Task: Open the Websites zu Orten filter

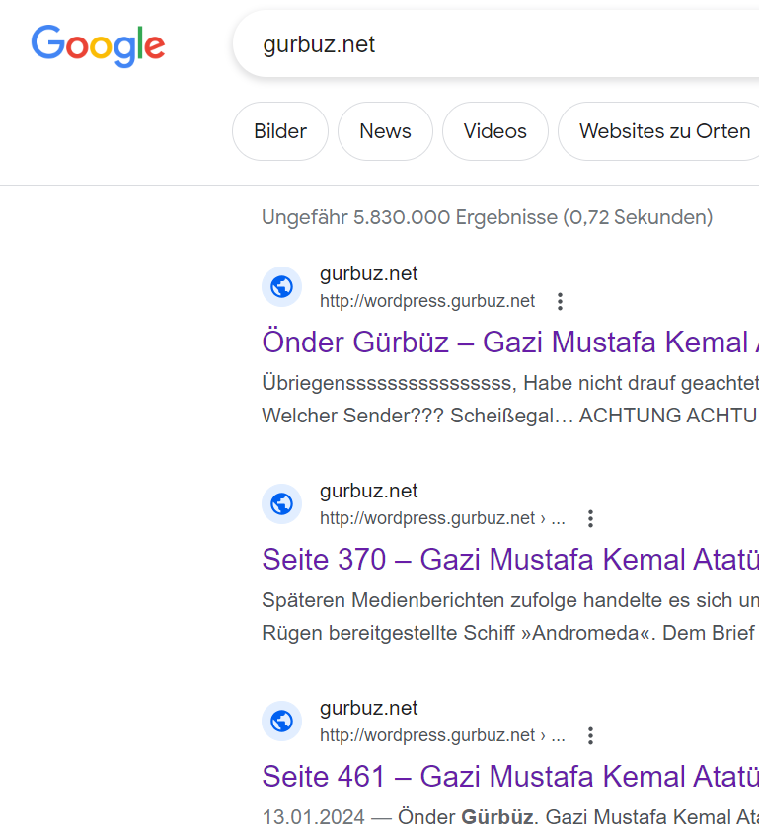Action: 659,131
